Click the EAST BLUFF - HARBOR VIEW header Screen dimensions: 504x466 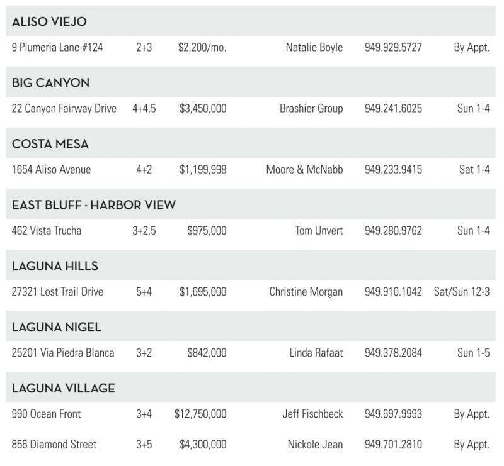(94, 205)
